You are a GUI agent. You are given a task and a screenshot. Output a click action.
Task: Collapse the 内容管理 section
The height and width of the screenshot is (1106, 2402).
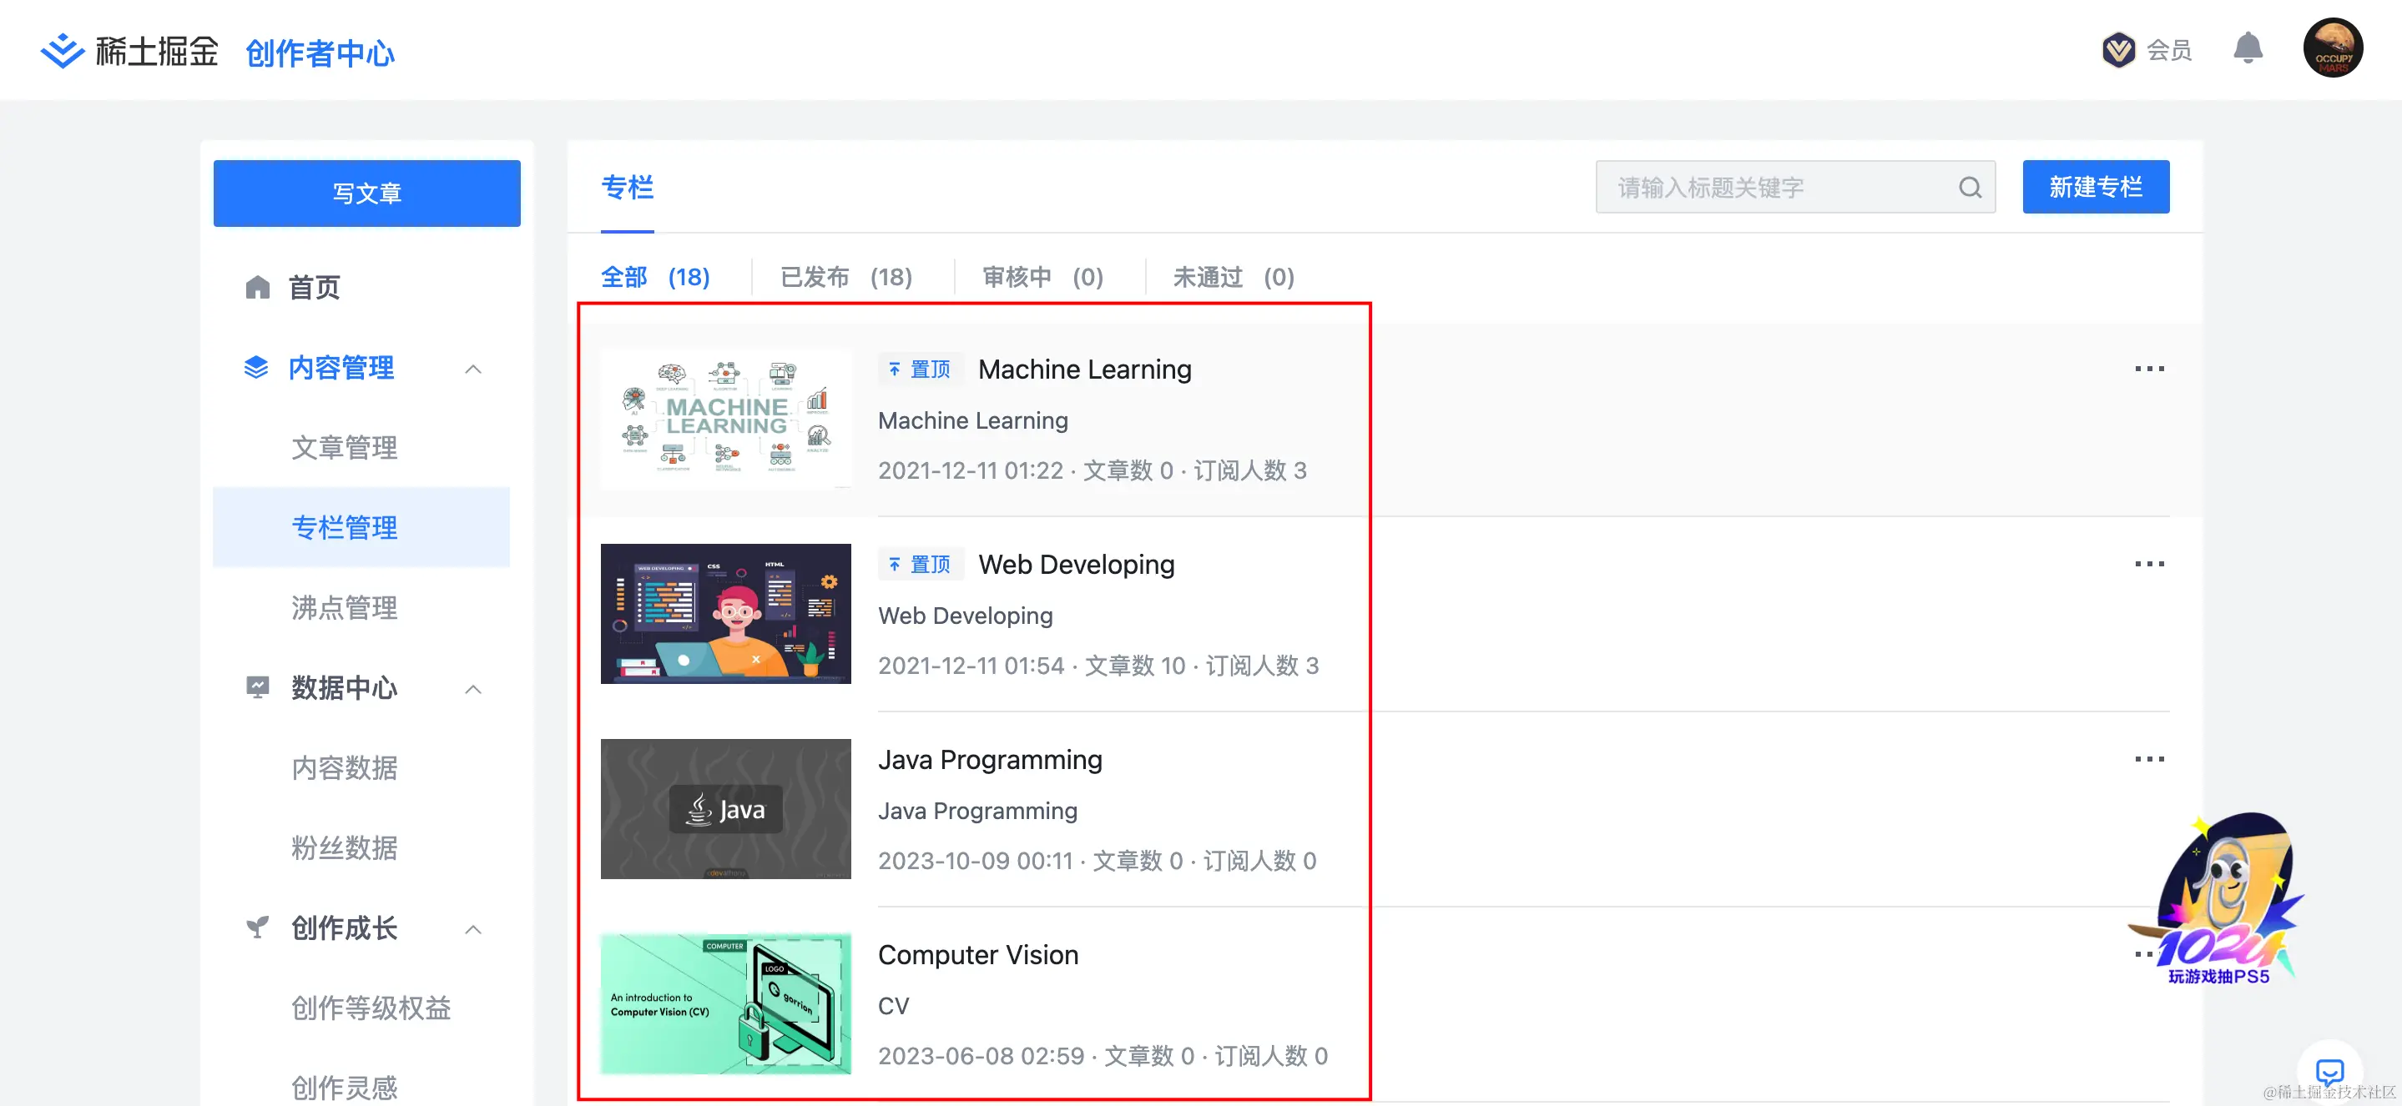point(472,369)
